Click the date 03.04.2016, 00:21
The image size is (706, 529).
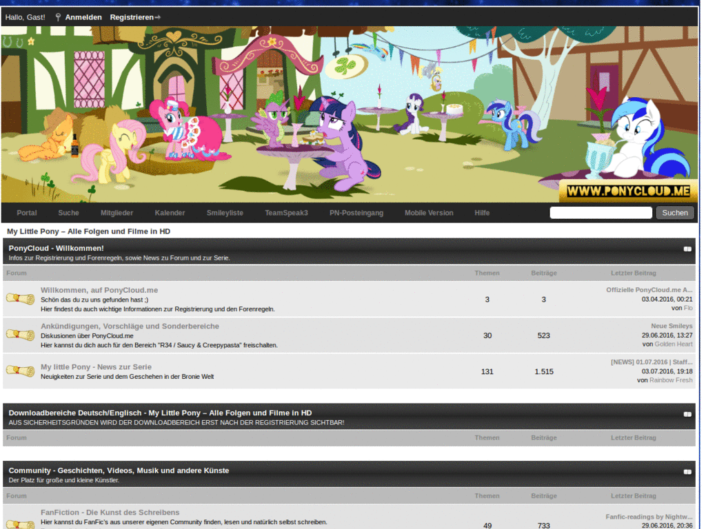[x=667, y=299]
